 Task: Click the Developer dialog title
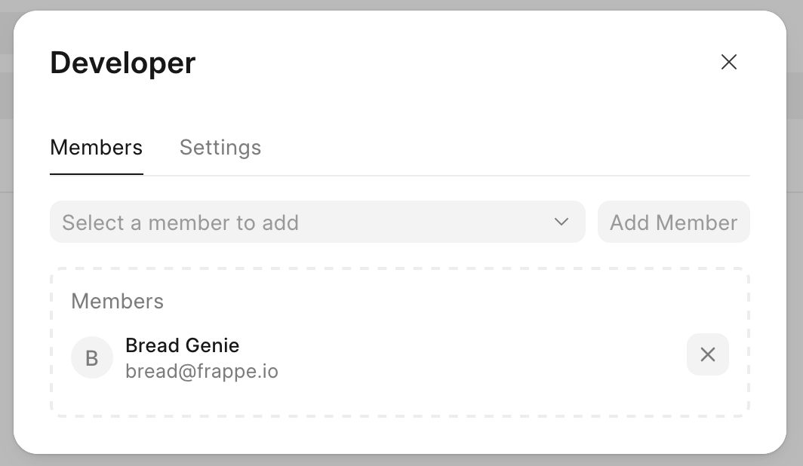tap(123, 63)
